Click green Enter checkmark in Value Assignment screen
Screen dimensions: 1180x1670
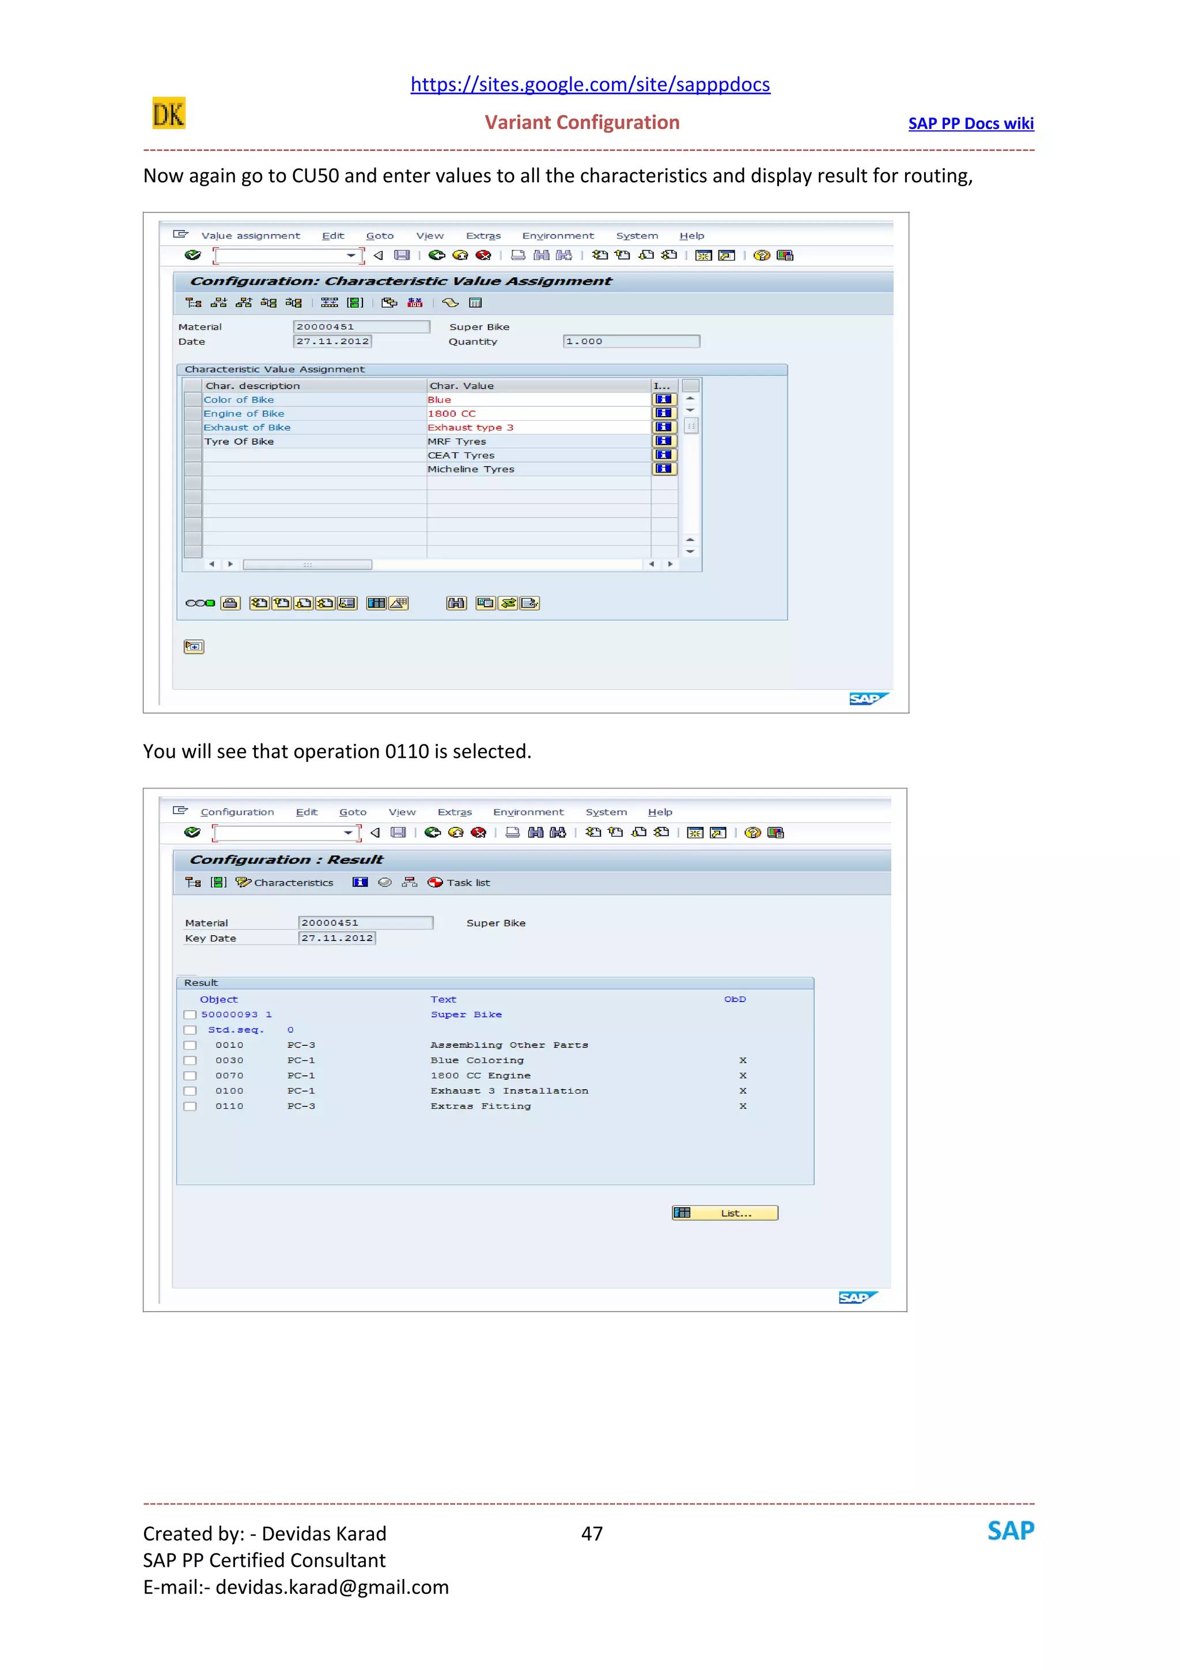click(x=192, y=255)
